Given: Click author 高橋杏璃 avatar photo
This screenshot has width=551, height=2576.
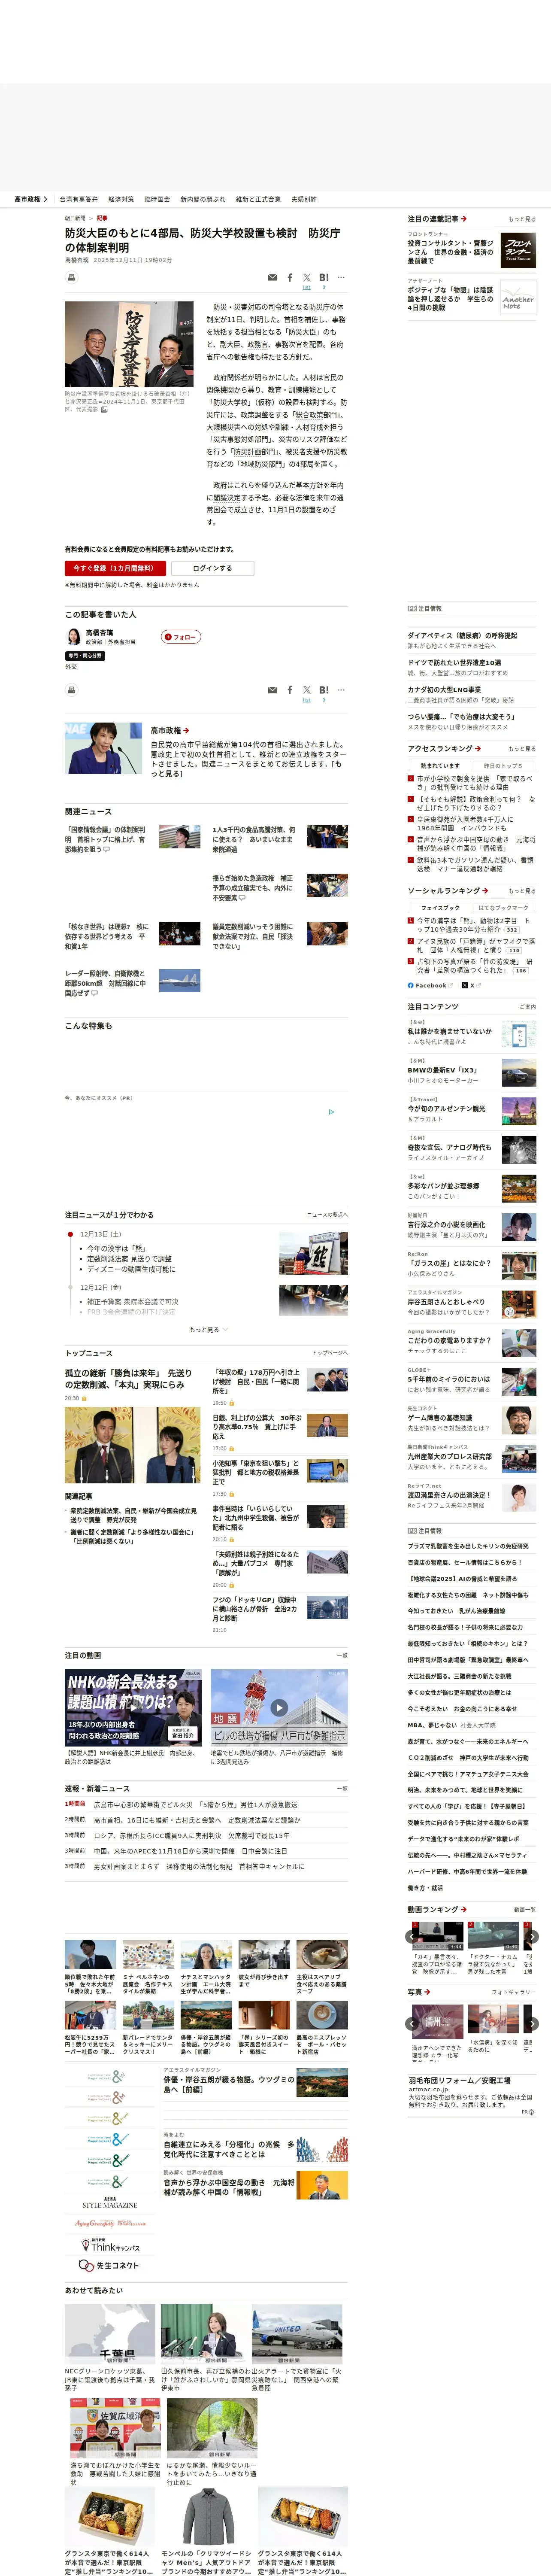Looking at the screenshot, I should pos(73,637).
